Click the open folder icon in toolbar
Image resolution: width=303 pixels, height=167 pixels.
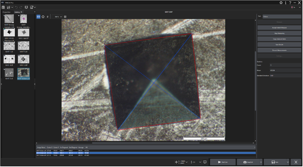click(9, 7)
